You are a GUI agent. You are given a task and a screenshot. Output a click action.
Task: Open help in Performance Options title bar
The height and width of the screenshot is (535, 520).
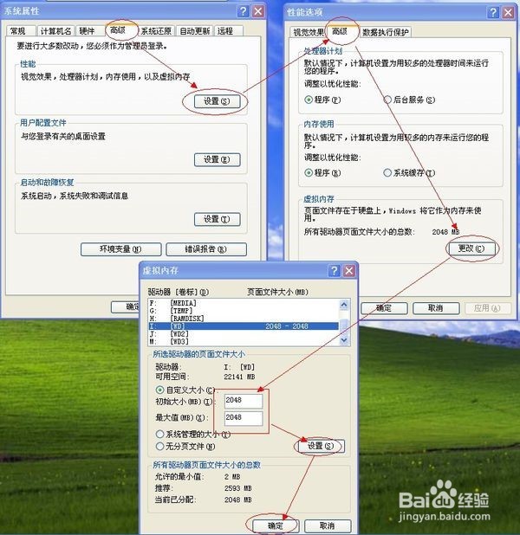(493, 13)
